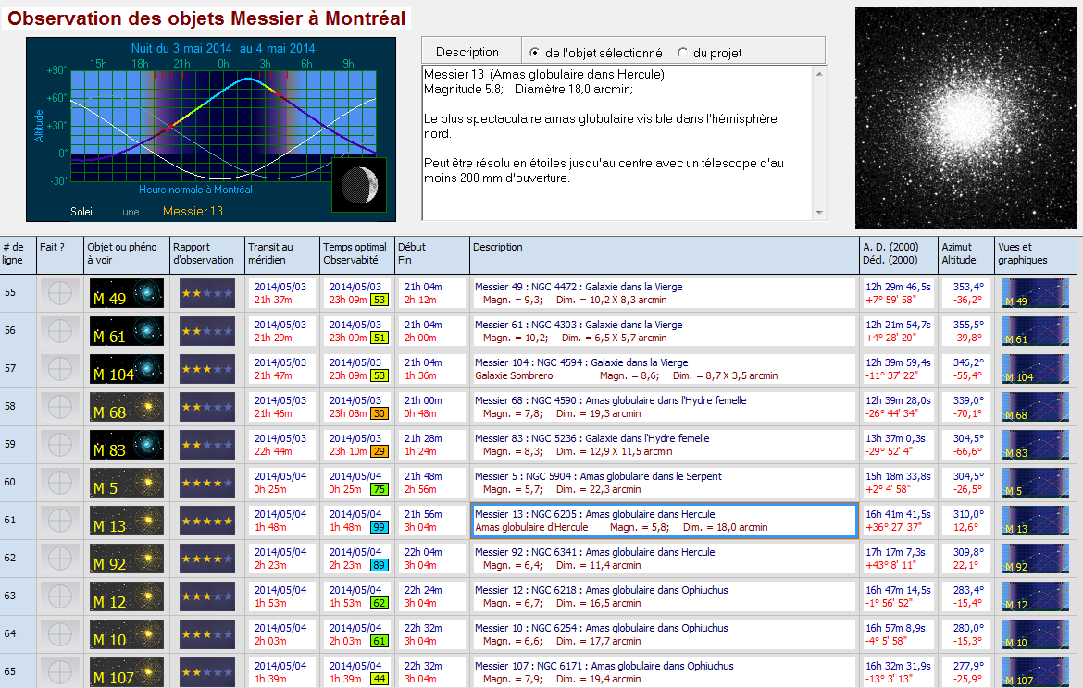Select the M 104 Sombrero object icon
The height and width of the screenshot is (688, 1083).
click(x=126, y=370)
